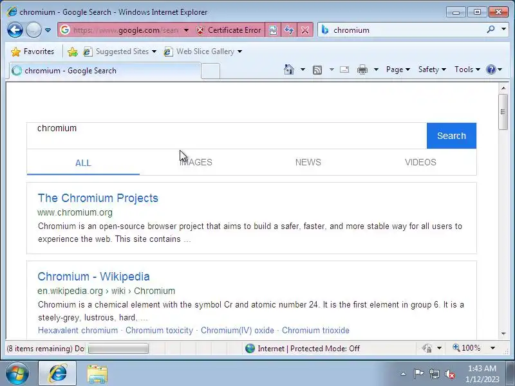Open the Certificate Error security report
Image resolution: width=515 pixels, height=386 pixels.
click(x=229, y=30)
